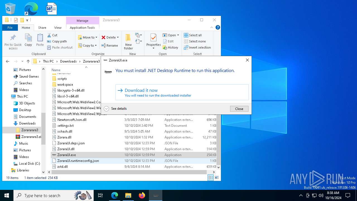This screenshot has width=357, height=201.
Task: Select the settings.txt file
Action: 66,126
